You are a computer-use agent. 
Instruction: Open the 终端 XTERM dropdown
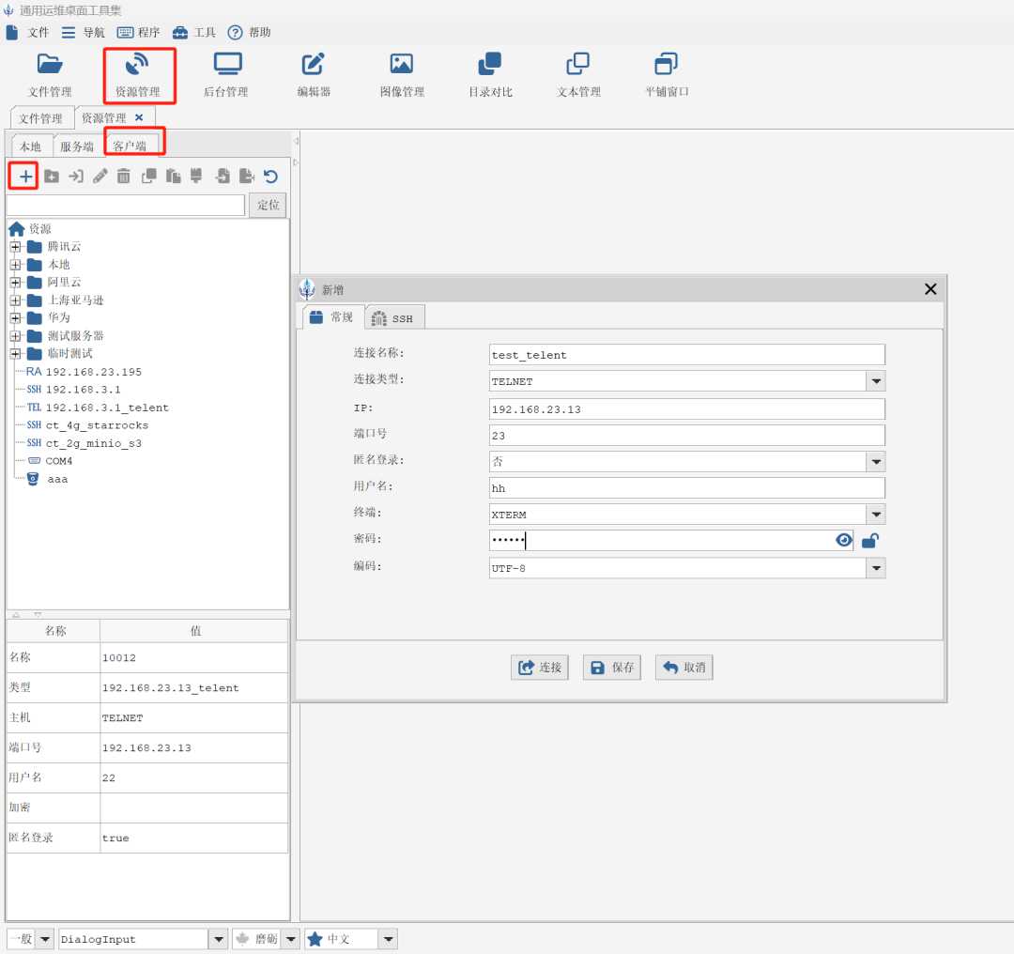(x=876, y=515)
